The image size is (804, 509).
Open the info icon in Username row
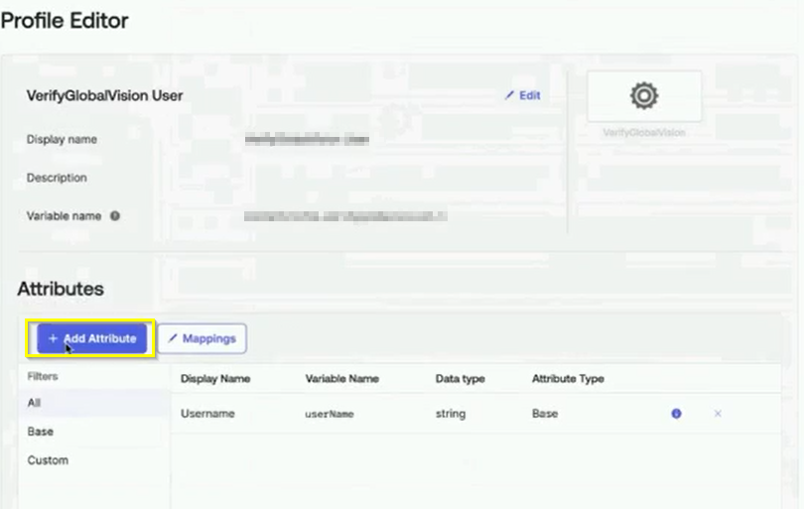[677, 414]
